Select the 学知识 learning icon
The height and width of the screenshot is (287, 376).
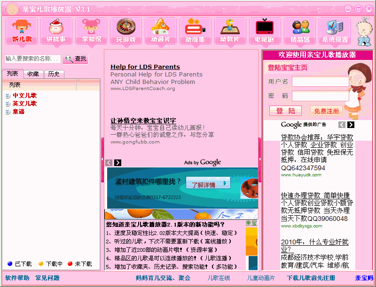(91, 31)
